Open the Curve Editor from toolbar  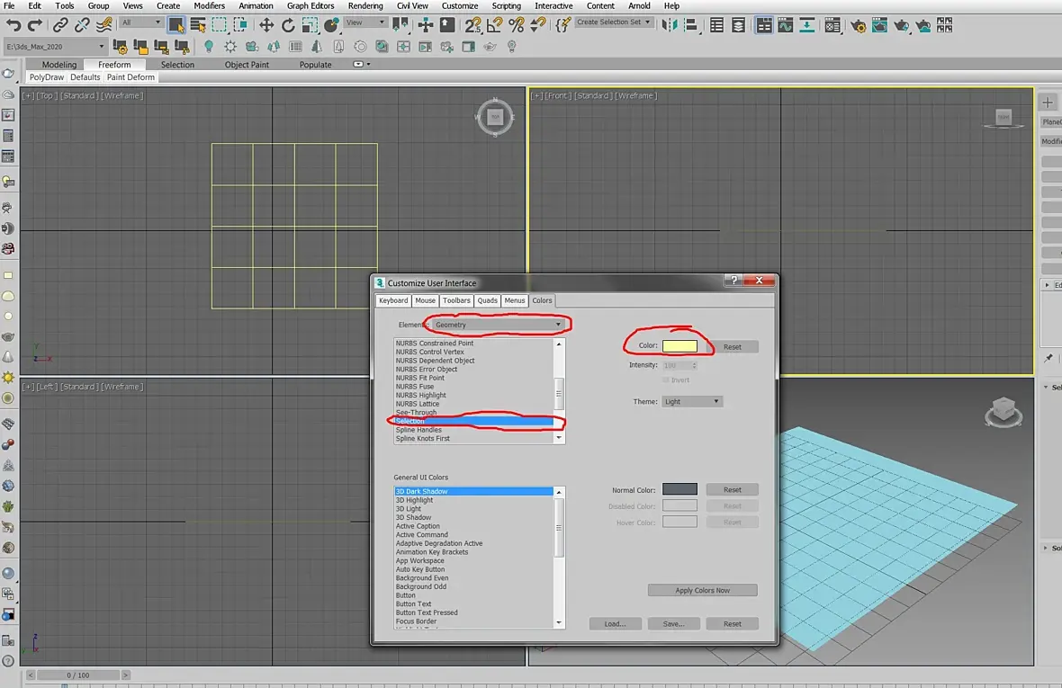[x=785, y=25]
